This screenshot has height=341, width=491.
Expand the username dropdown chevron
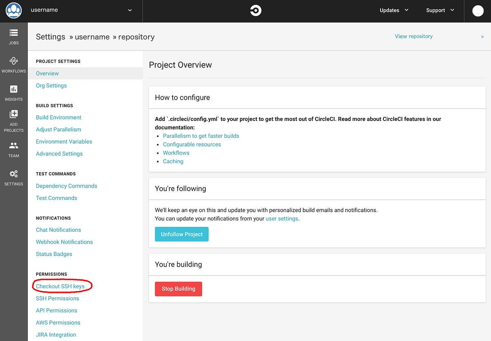click(x=130, y=10)
